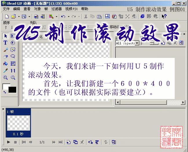Click the redo arrow icon
188x152 pixels.
(74, 16)
